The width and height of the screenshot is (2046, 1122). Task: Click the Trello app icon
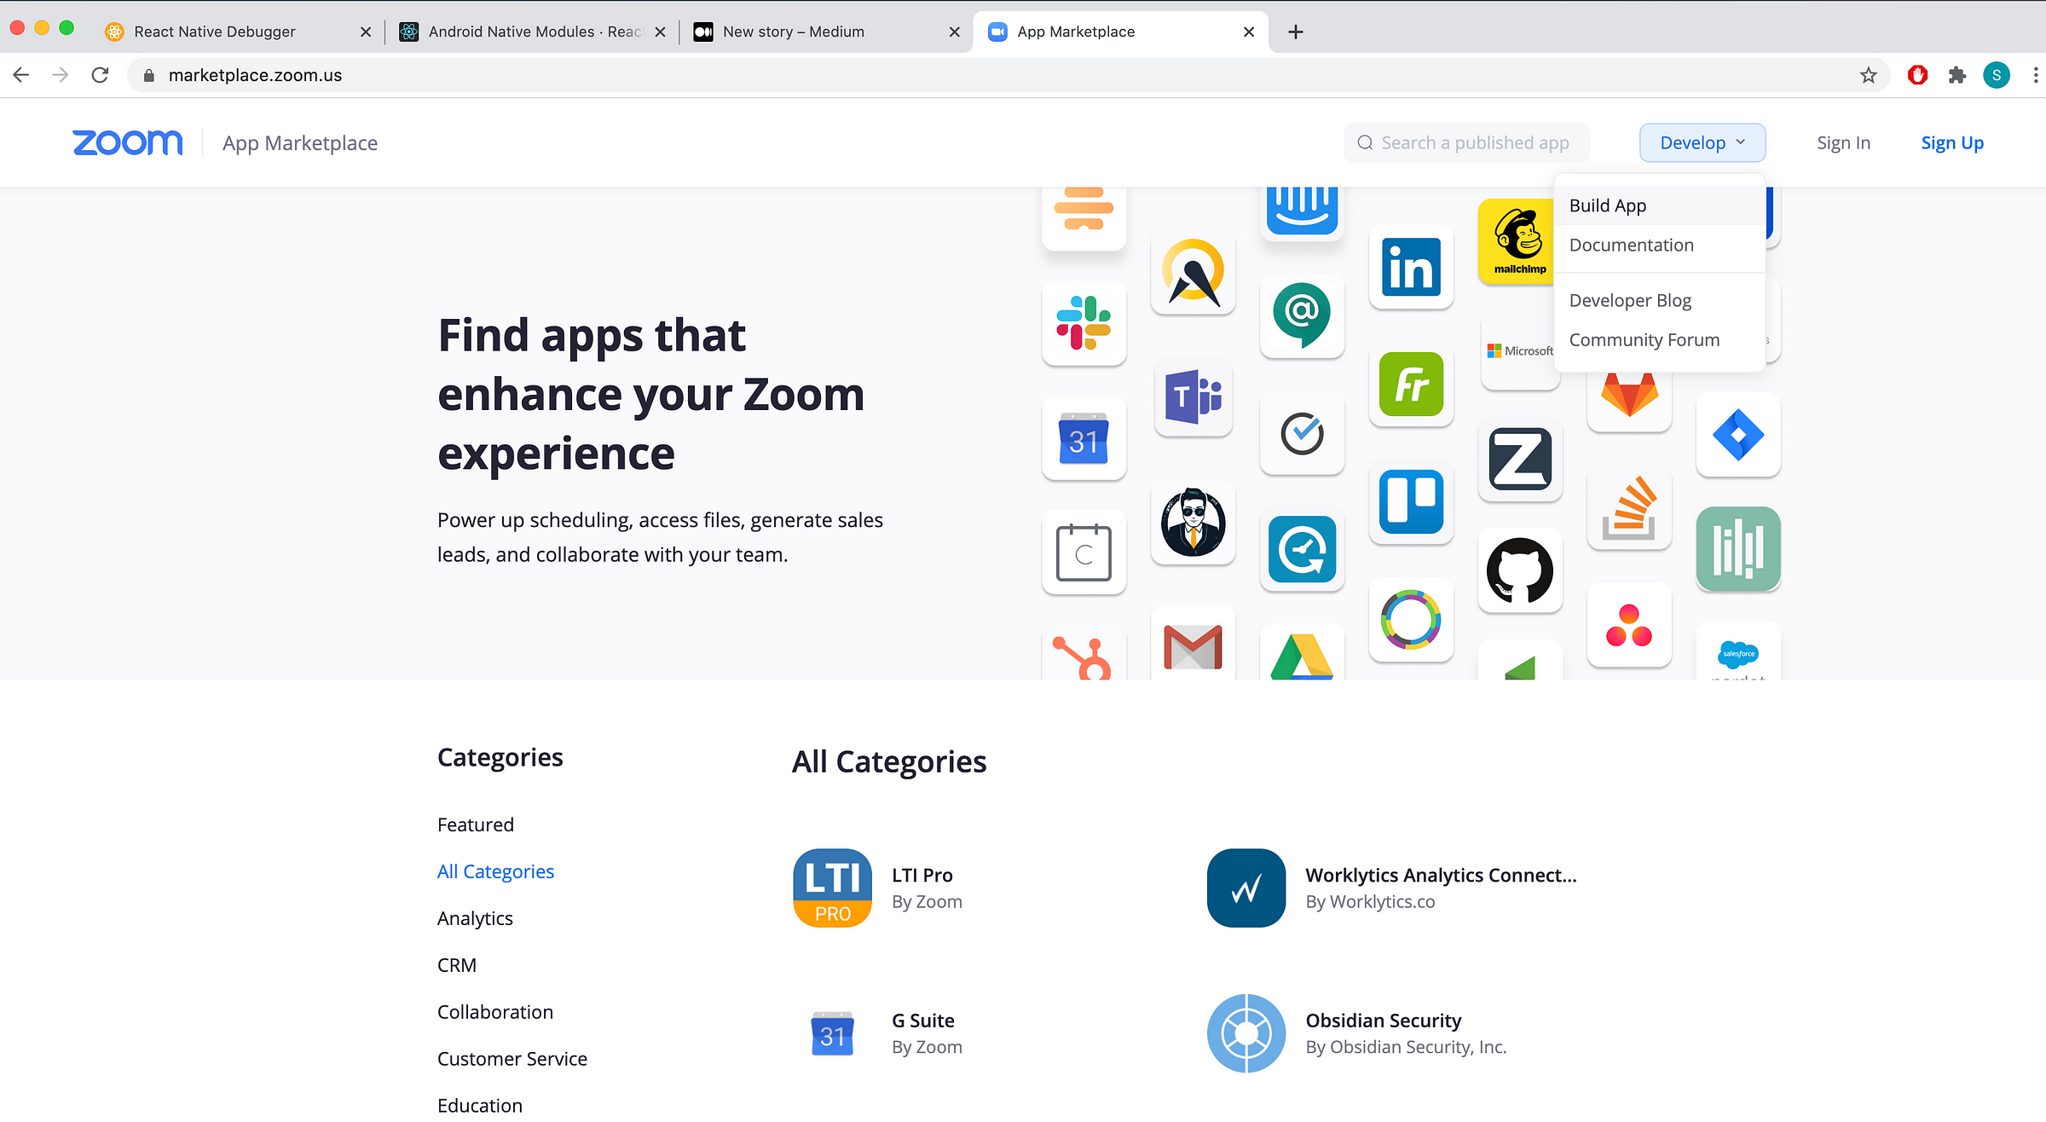click(1411, 500)
